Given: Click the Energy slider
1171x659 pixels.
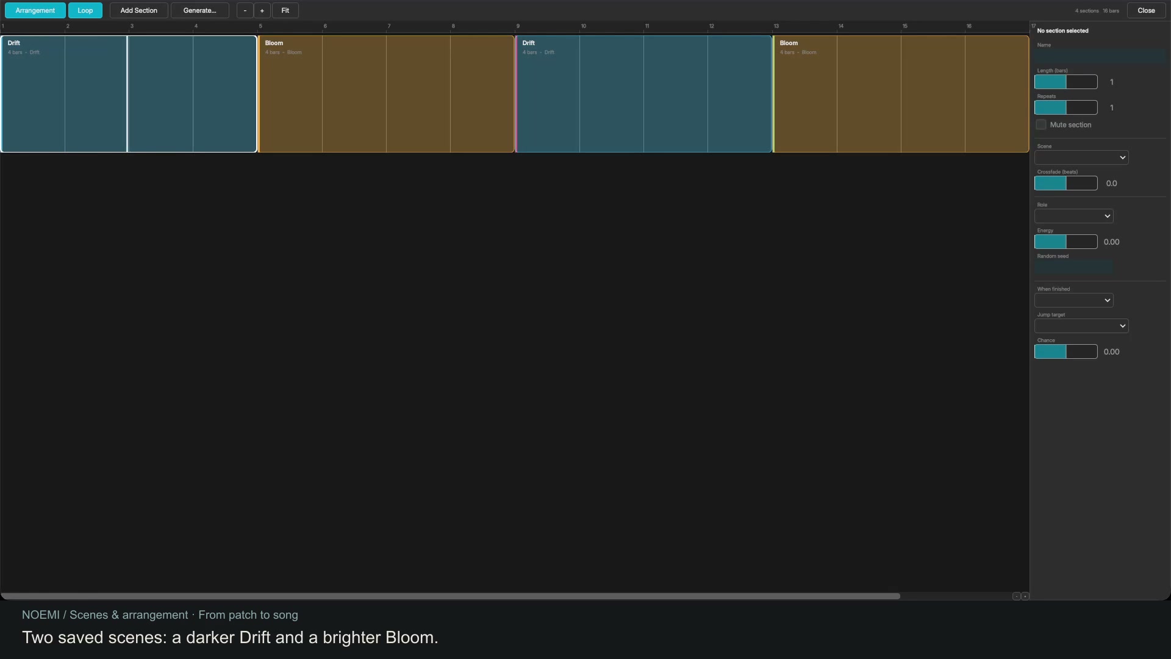Looking at the screenshot, I should [x=1066, y=242].
